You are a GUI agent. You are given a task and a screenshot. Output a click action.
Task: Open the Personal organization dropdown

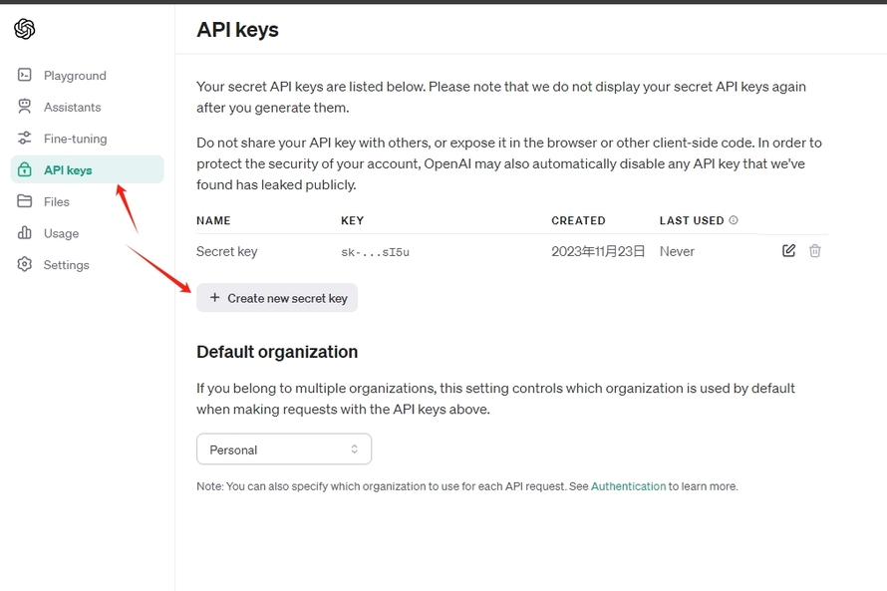pyautogui.click(x=284, y=449)
